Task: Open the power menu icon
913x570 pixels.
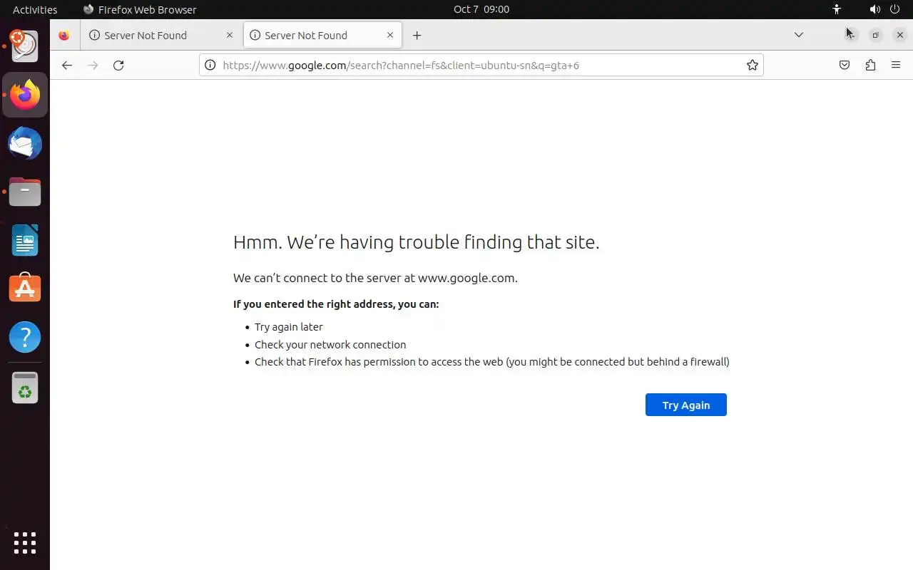Action: point(894,9)
